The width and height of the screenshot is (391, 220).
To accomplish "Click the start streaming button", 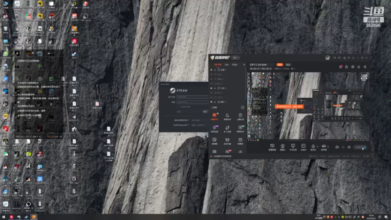I will 360,148.
